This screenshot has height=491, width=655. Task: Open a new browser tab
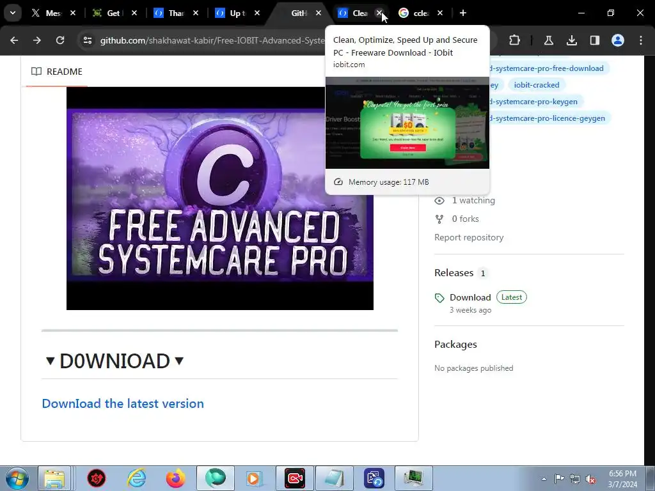(x=463, y=13)
